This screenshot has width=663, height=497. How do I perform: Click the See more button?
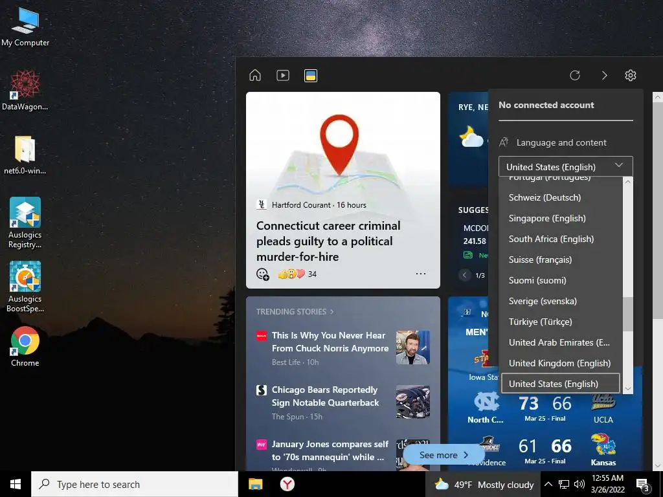pos(444,455)
